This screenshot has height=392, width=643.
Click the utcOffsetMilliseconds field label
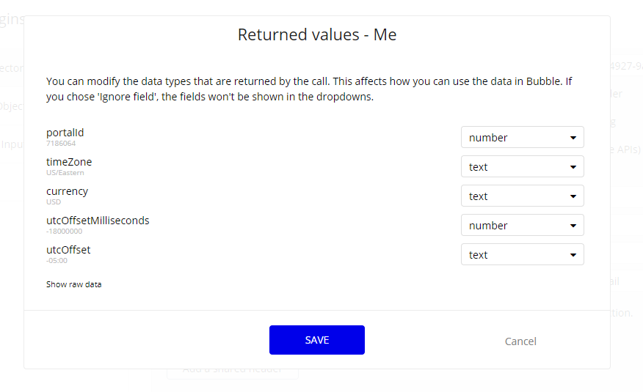point(98,221)
